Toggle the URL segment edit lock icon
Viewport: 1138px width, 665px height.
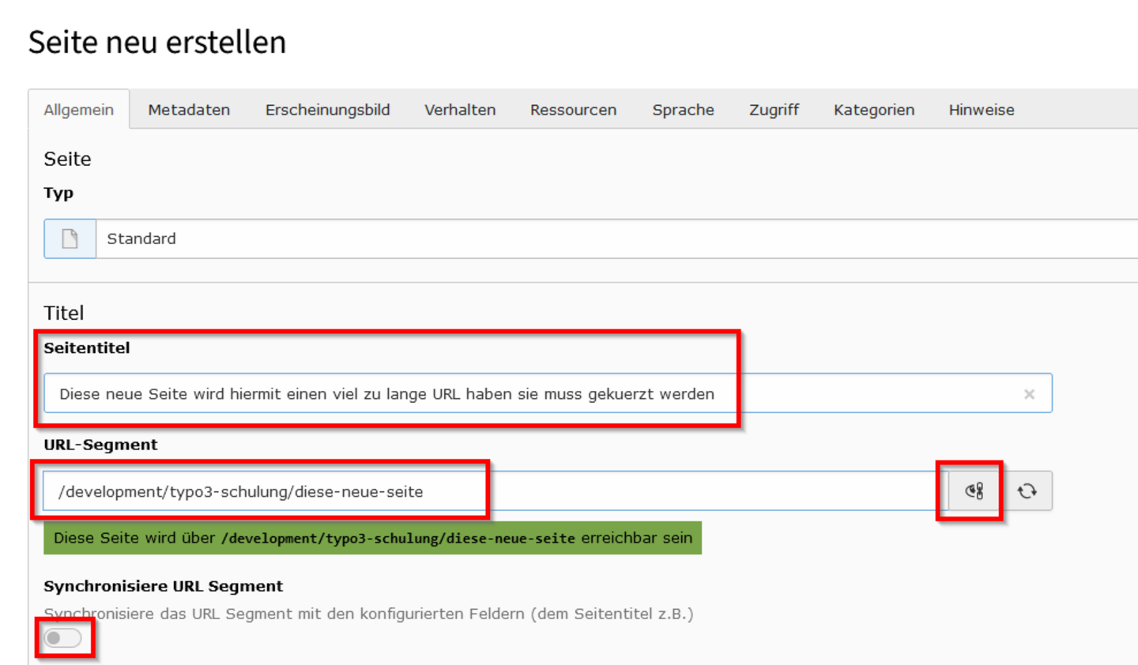click(x=974, y=491)
